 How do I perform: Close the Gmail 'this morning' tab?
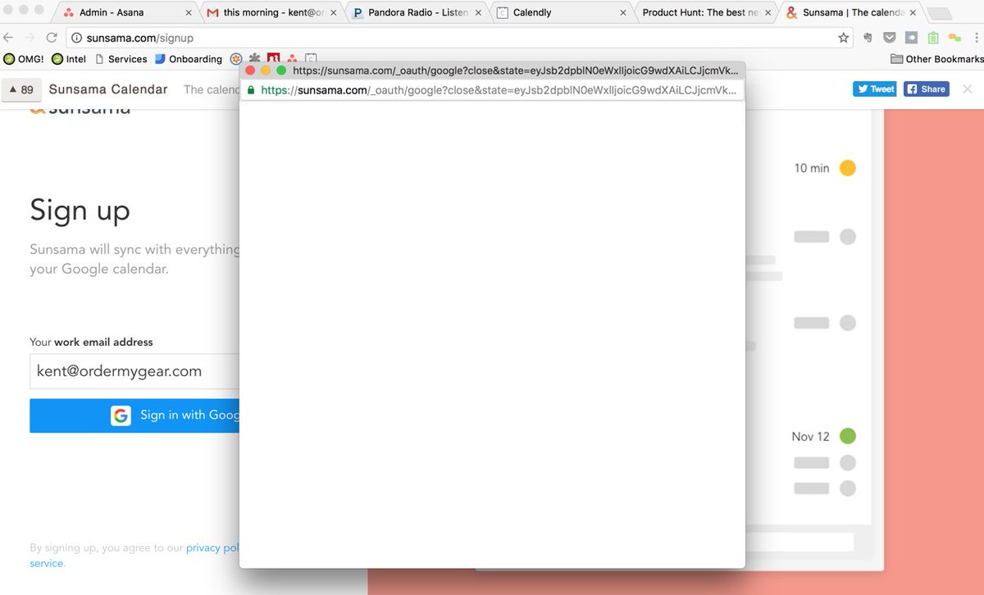click(x=333, y=13)
